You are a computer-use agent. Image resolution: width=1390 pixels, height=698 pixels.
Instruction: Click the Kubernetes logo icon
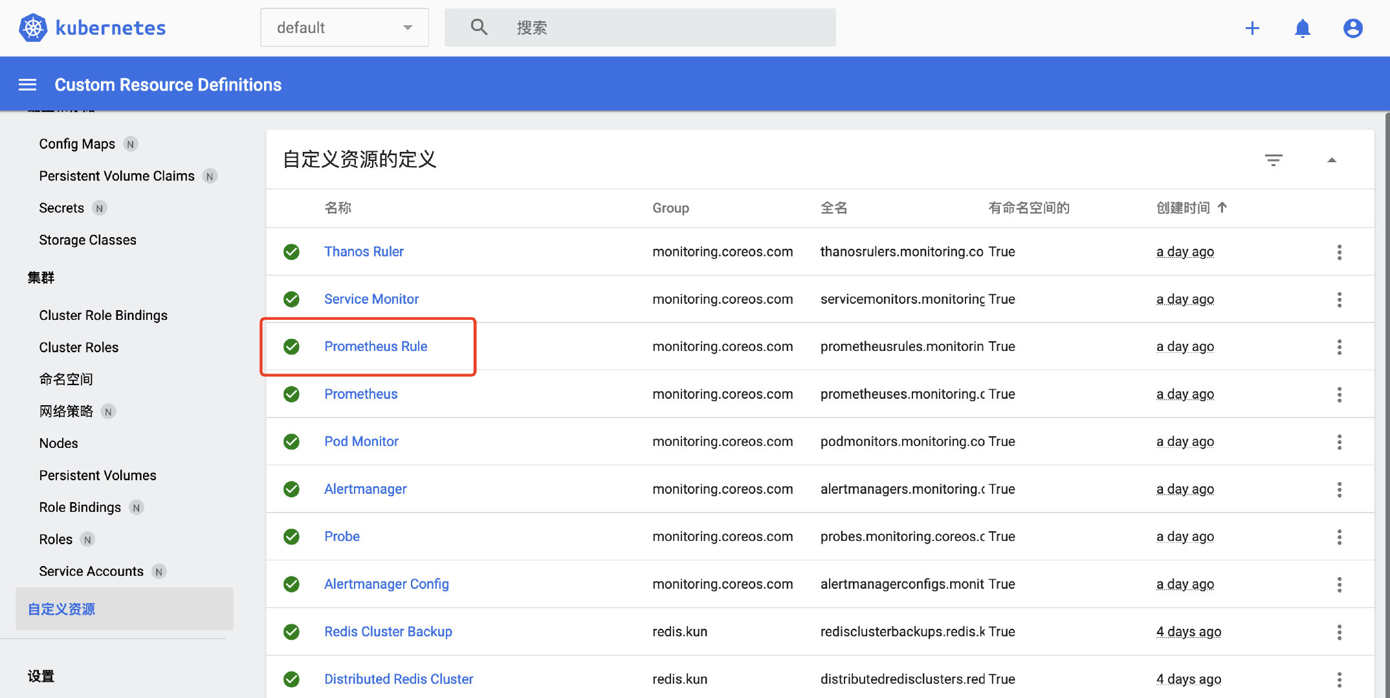[32, 28]
